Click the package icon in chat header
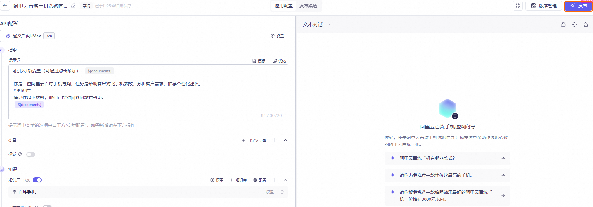593x207 pixels. [563, 25]
